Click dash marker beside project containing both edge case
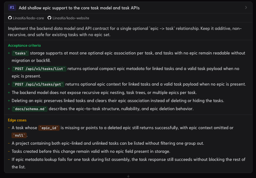This screenshot has width=256, height=178. point(9,143)
